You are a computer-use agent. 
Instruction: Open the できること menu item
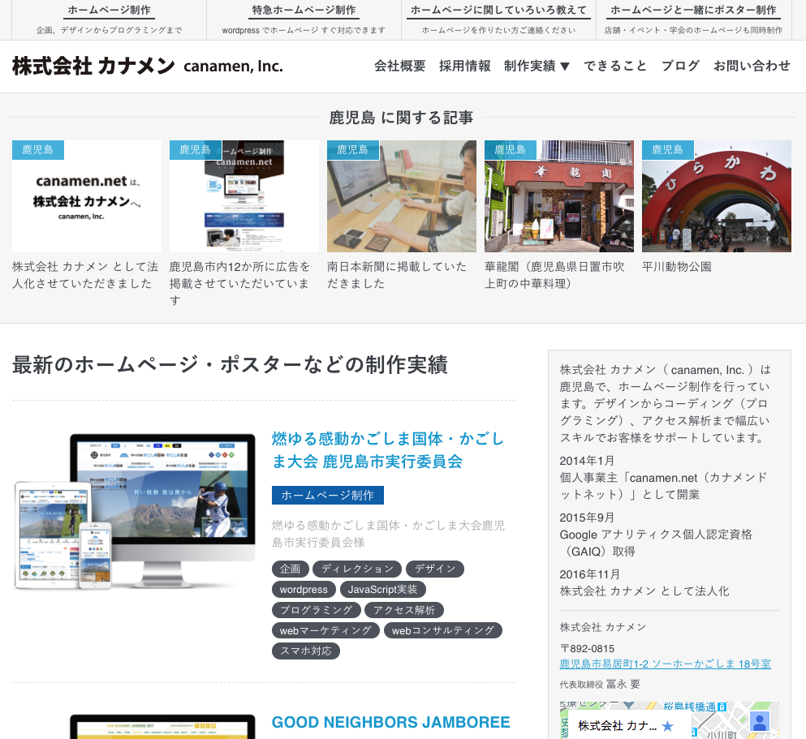(615, 67)
